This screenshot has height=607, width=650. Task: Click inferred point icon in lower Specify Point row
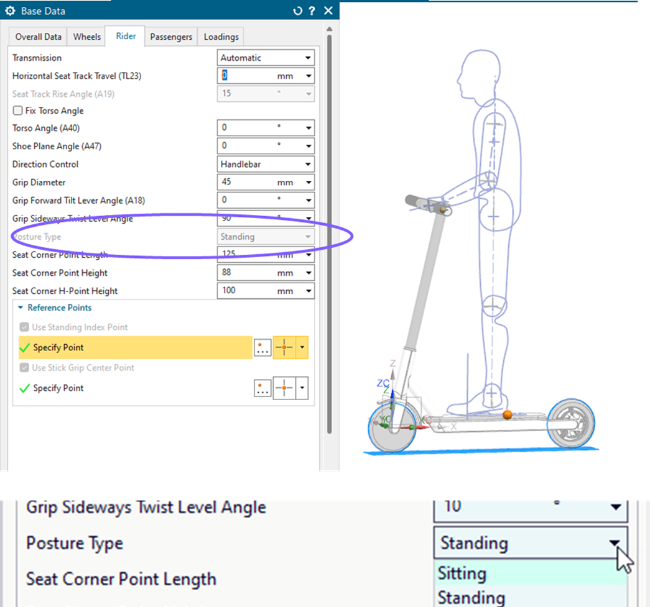pyautogui.click(x=284, y=389)
